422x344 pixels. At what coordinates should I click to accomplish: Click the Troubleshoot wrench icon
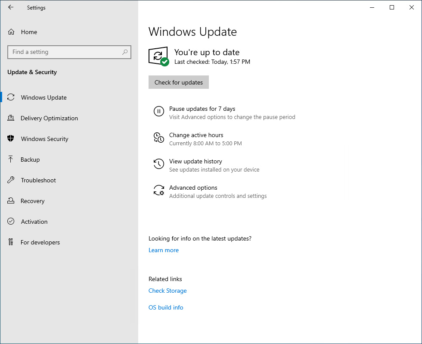coord(11,180)
